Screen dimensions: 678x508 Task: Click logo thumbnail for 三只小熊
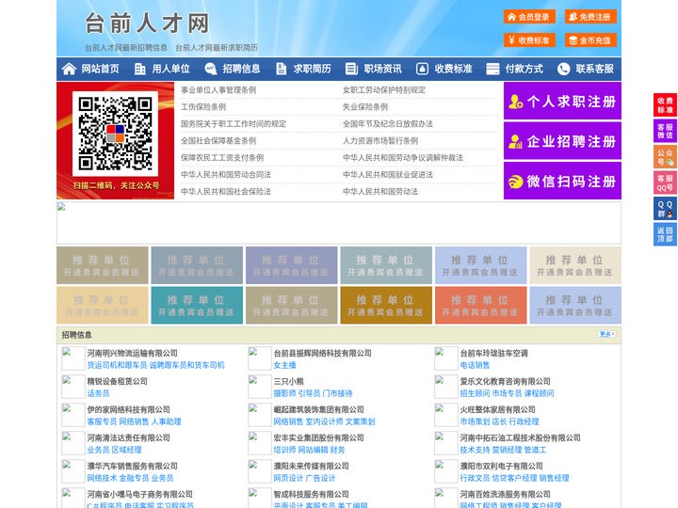tap(260, 387)
